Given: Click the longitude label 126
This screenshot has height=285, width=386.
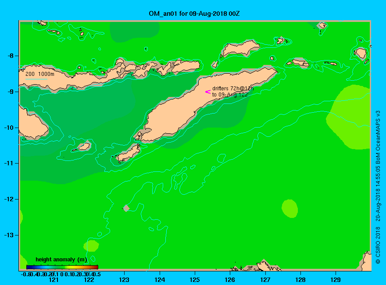Looking at the screenshot, I should (x=230, y=280).
